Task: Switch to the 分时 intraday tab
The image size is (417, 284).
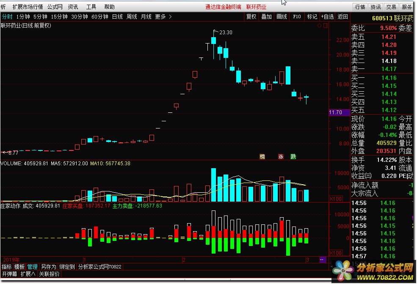Action: click(x=7, y=17)
